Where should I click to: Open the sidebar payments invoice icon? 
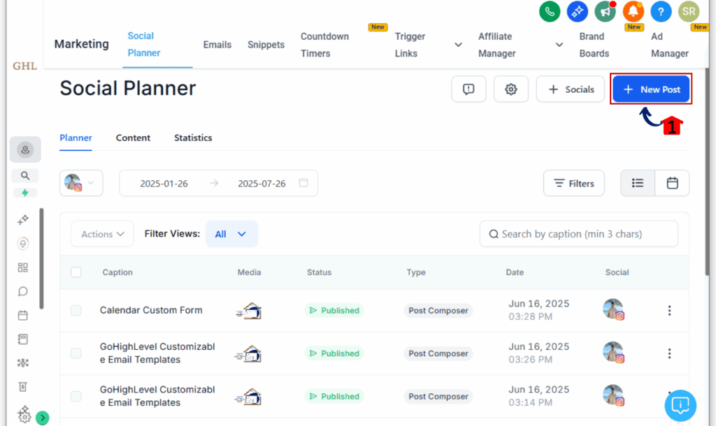[x=23, y=387]
